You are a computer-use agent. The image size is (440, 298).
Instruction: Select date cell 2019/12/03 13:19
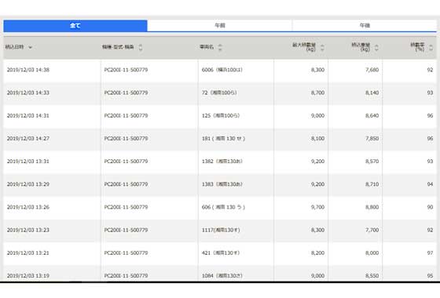coord(28,275)
